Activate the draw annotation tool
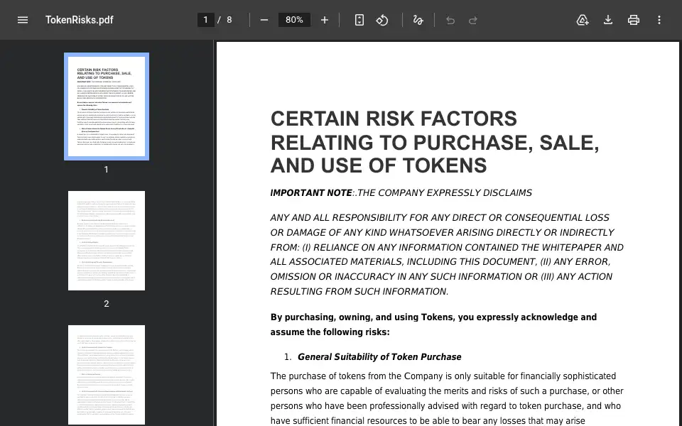The width and height of the screenshot is (682, 426). pyautogui.click(x=418, y=20)
